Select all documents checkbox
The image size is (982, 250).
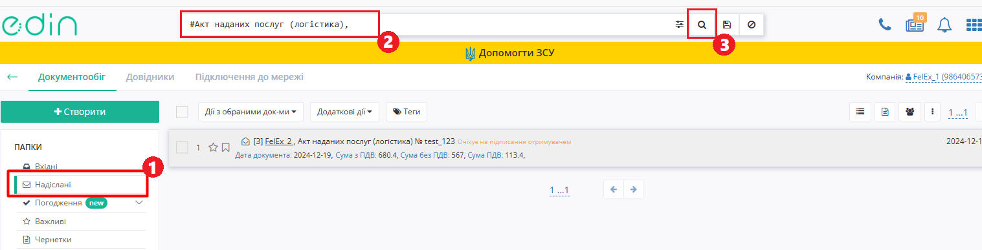(x=182, y=112)
